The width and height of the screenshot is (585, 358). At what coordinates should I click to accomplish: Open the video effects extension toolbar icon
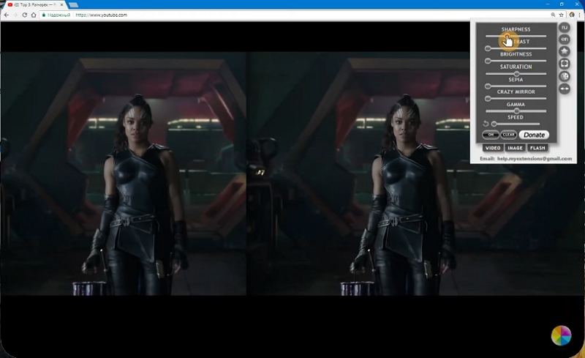click(572, 15)
